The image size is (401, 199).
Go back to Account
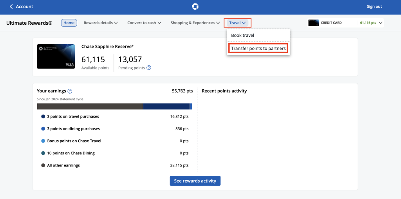pyautogui.click(x=21, y=7)
